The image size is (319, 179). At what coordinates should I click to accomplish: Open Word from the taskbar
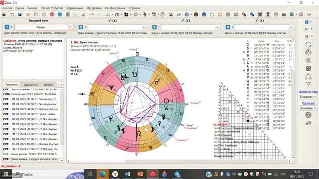(128, 174)
